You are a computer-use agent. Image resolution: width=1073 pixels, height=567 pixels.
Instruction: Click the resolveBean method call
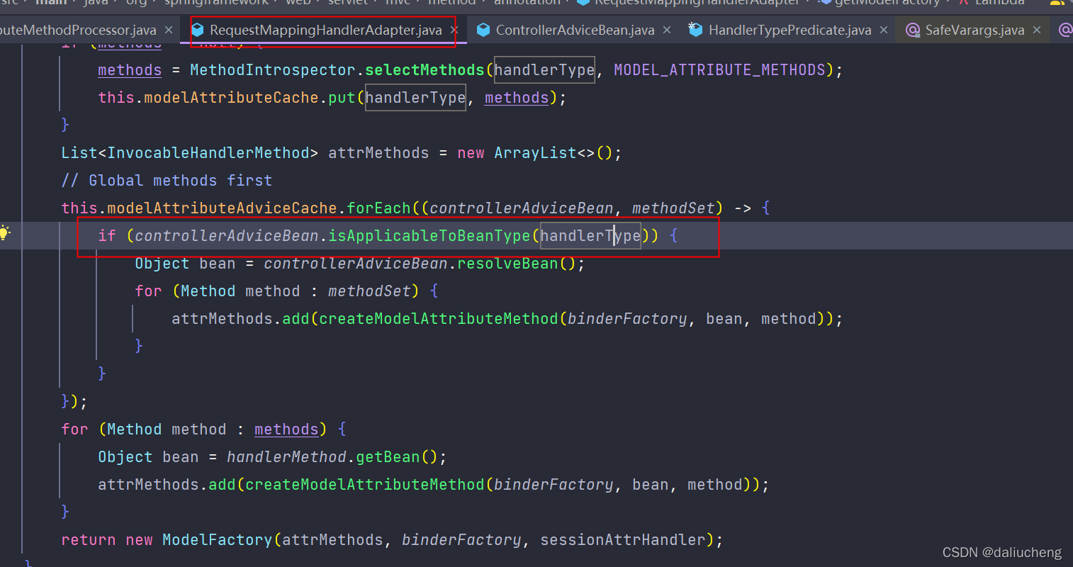pyautogui.click(x=507, y=263)
